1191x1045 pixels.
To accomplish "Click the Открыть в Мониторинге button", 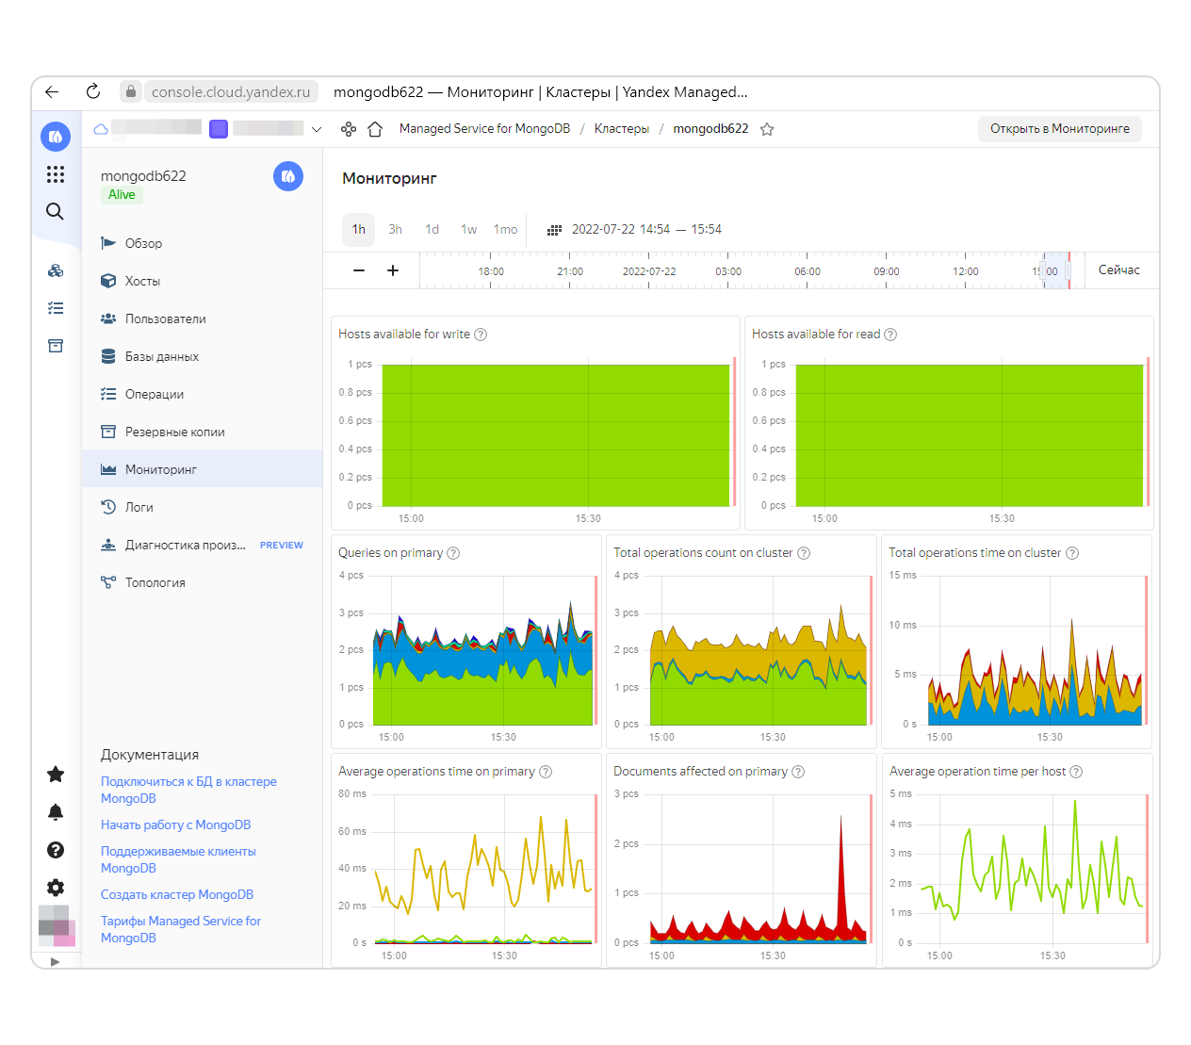I will click(x=1060, y=129).
